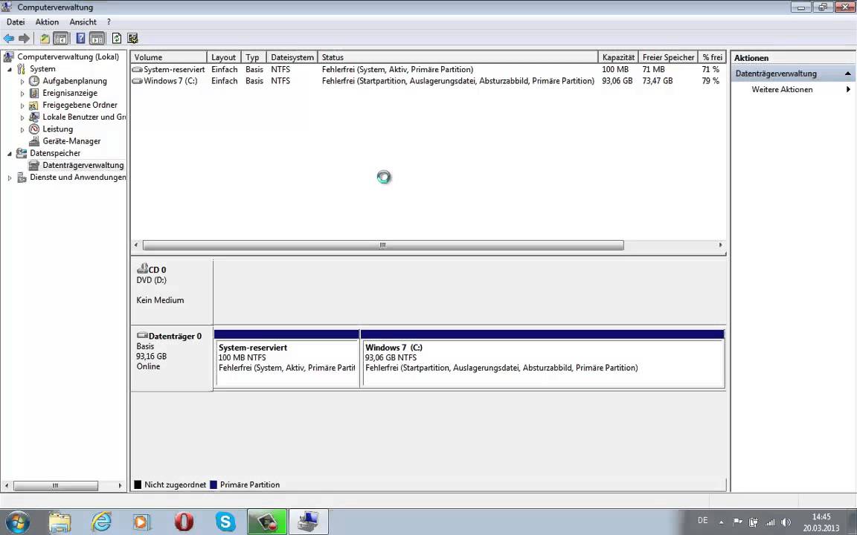
Task: Open Windows Media Player from taskbar
Action: click(141, 522)
